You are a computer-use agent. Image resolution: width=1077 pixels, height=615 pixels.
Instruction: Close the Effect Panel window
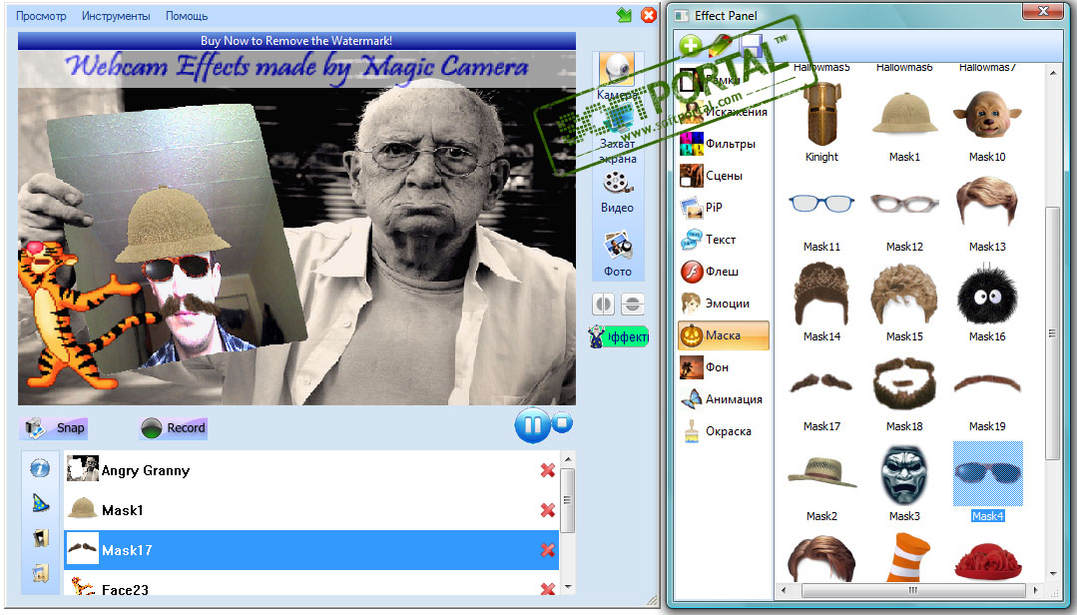point(1043,12)
